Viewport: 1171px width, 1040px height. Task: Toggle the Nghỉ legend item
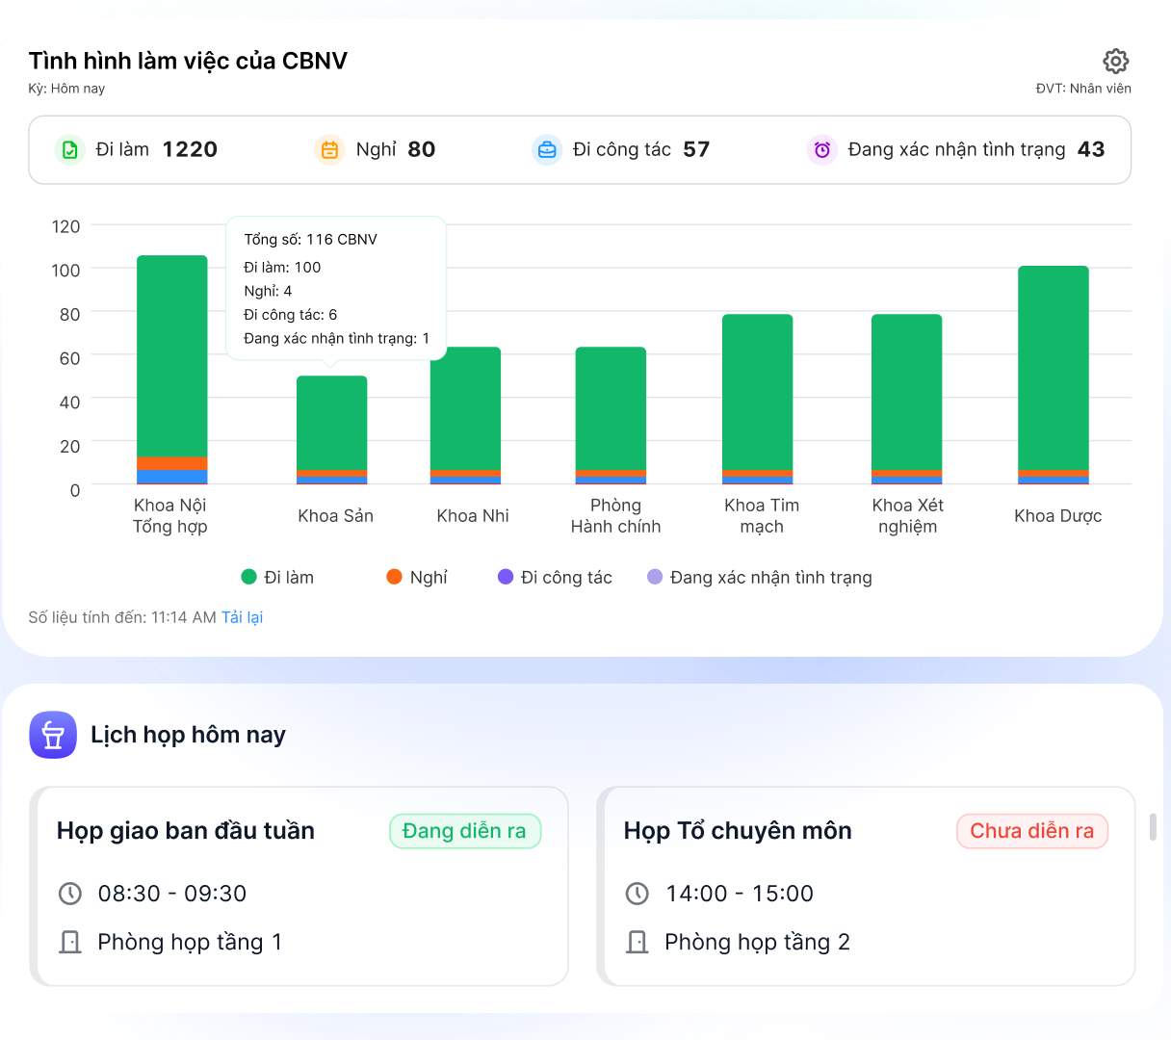click(x=417, y=577)
